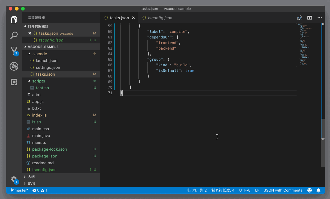The height and width of the screenshot is (199, 330).
Task: Click the feedback smiley in status bar
Action: point(310,190)
